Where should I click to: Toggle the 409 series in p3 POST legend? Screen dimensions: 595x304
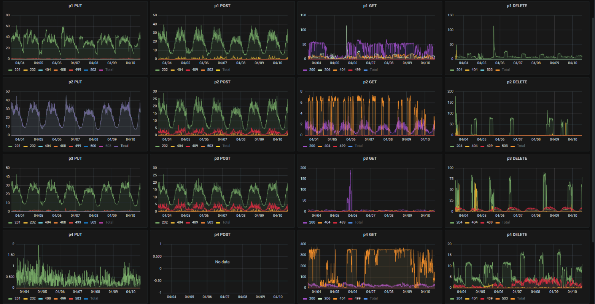coord(195,222)
